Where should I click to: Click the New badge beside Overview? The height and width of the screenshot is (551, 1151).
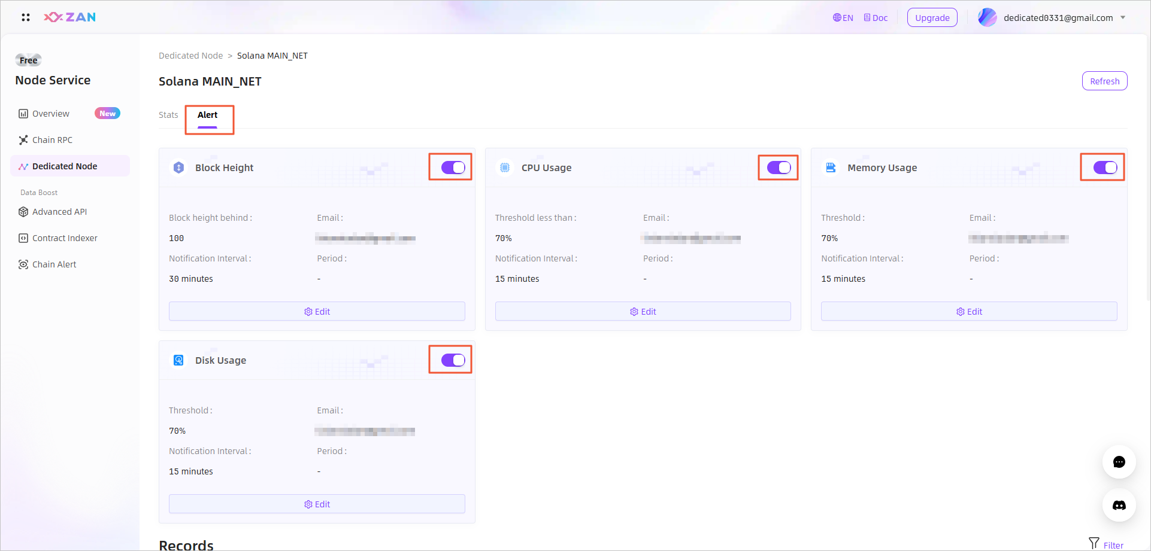pos(107,113)
